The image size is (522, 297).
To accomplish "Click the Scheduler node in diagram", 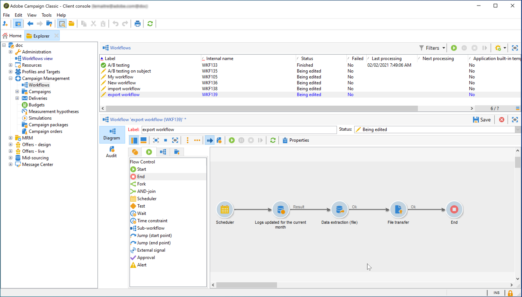I will point(225,210).
